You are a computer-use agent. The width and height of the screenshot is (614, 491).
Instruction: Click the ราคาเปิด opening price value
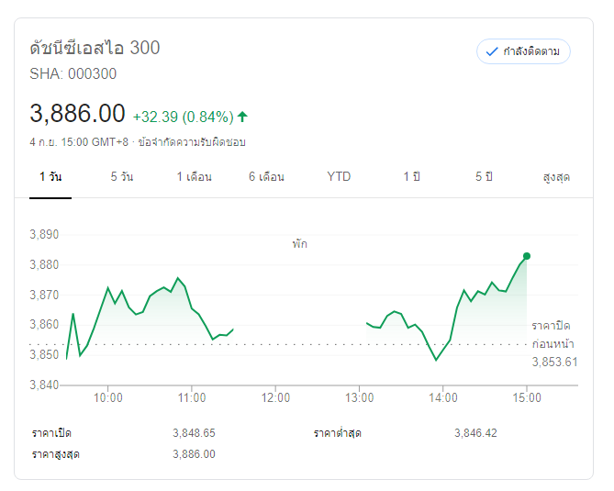pyautogui.click(x=194, y=433)
